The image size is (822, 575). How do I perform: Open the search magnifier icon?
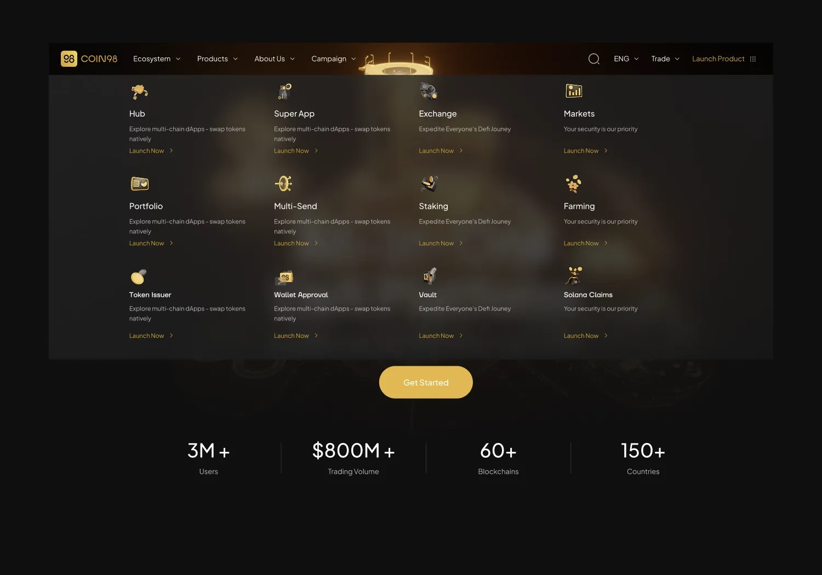click(x=594, y=59)
